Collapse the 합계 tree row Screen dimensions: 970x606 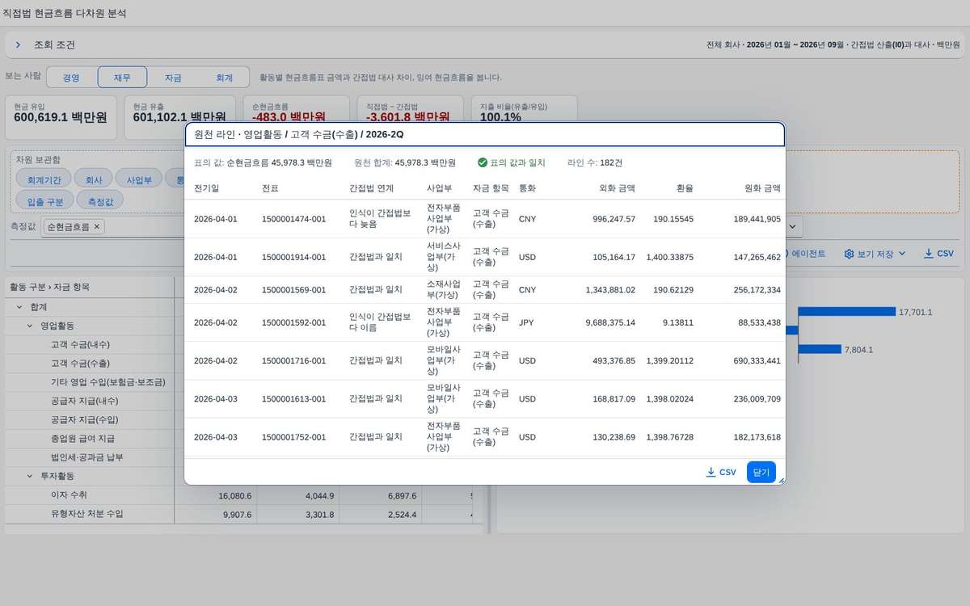[x=19, y=307]
